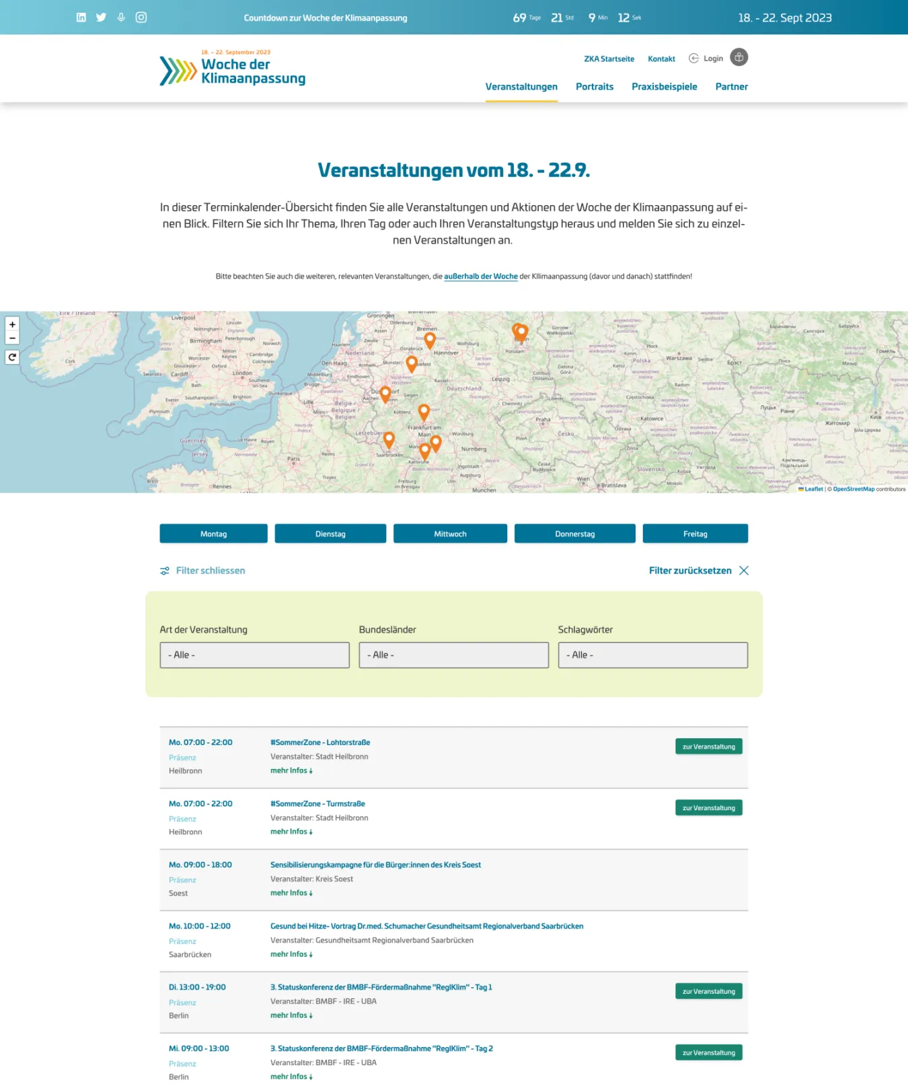Click the X icon to reset filters

744,571
